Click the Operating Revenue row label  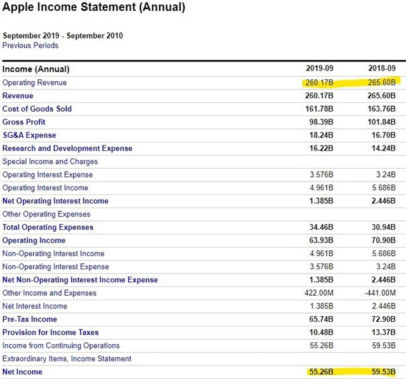coord(34,83)
